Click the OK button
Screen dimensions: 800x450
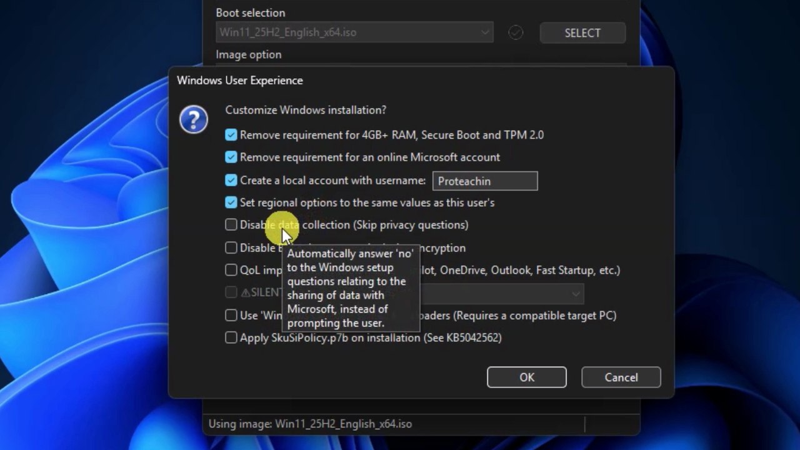click(x=527, y=377)
